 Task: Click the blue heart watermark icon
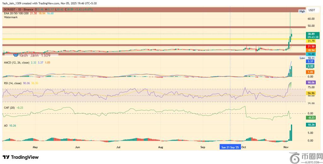[16, 55]
